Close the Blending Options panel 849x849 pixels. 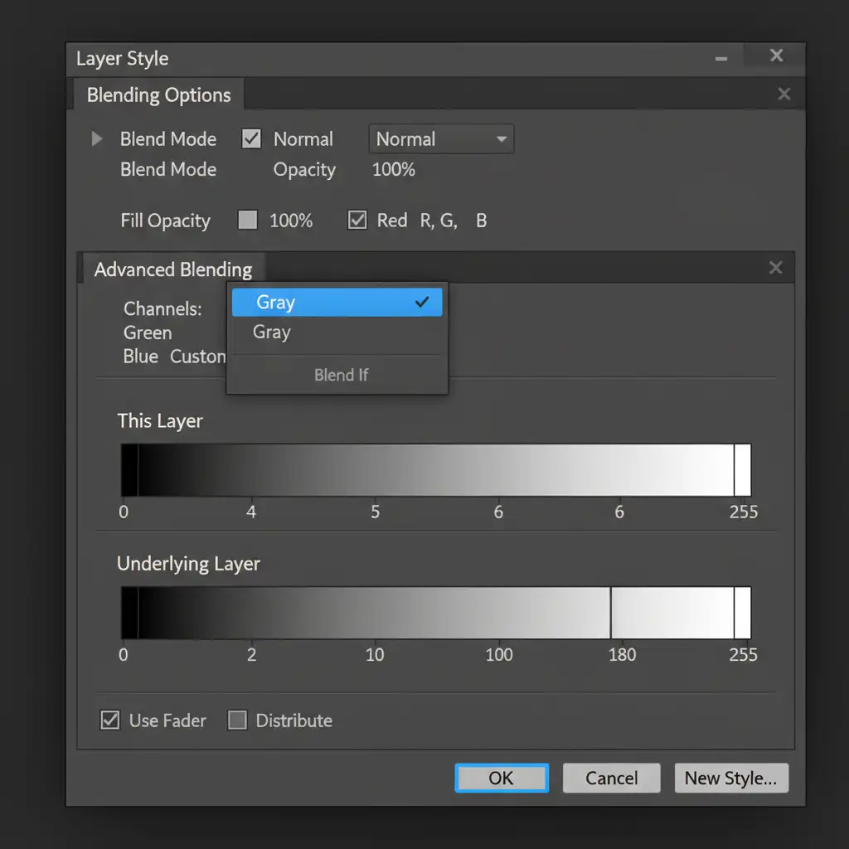point(784,95)
